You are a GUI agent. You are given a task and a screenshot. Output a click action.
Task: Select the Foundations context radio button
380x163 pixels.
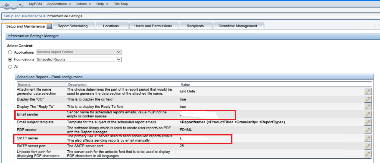(10, 59)
